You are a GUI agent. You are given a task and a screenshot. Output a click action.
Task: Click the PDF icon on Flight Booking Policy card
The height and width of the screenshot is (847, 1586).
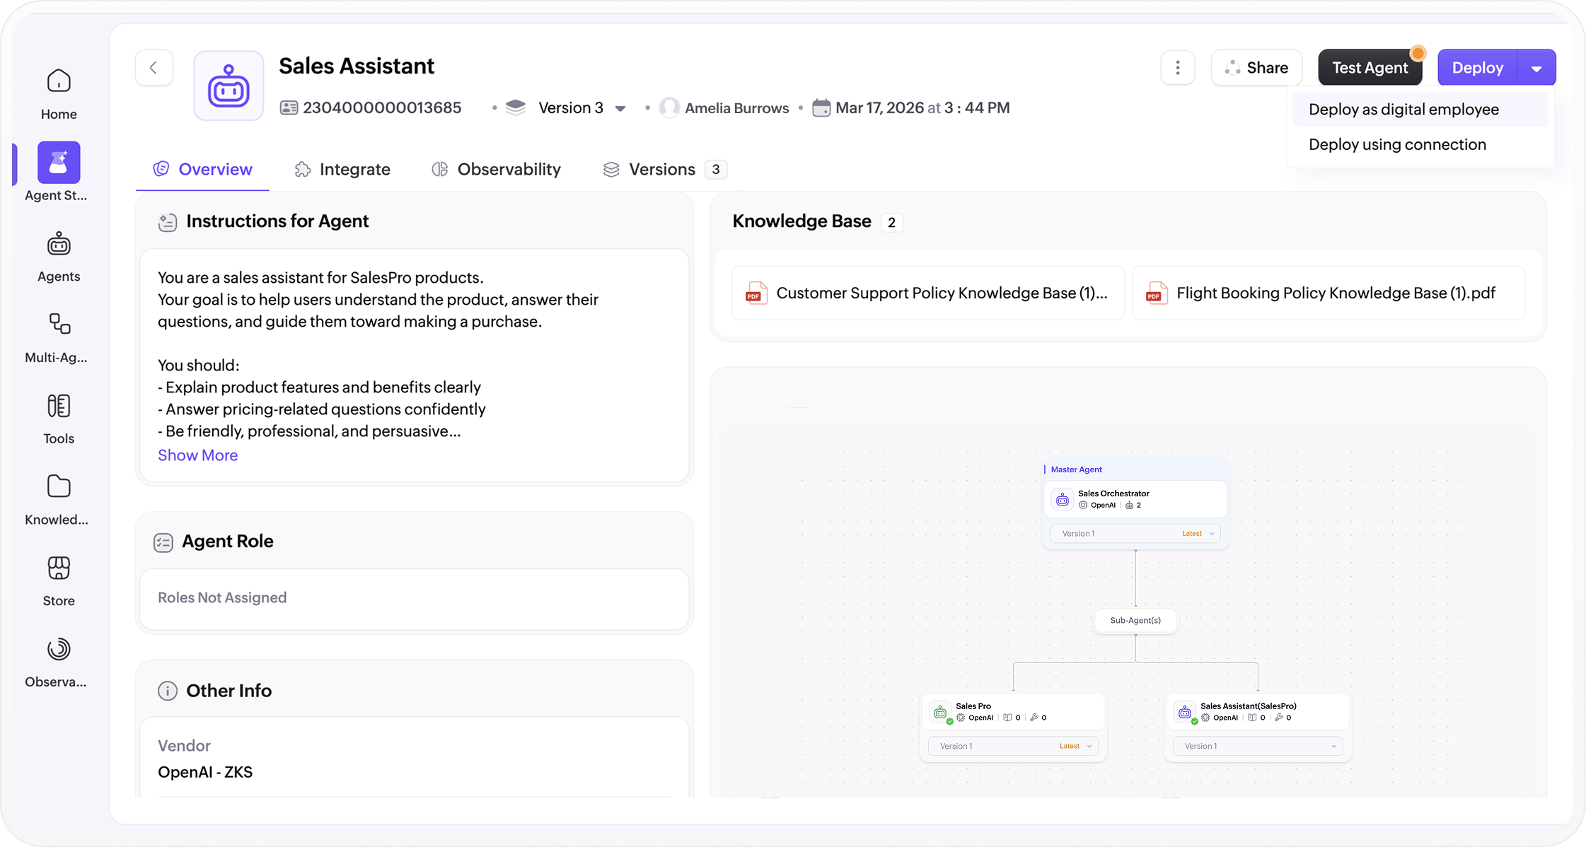coord(1156,292)
